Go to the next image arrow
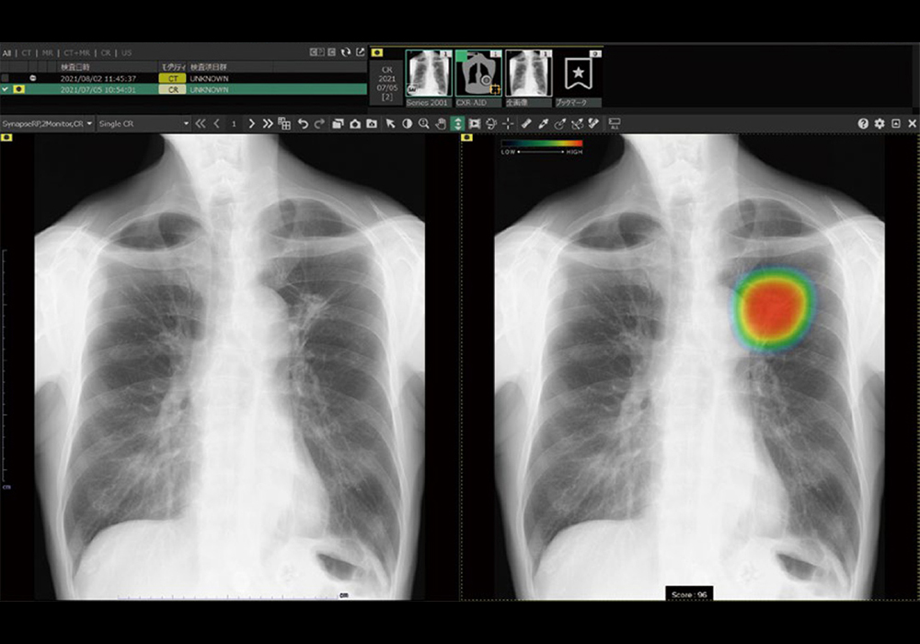The height and width of the screenshot is (644, 920). 251,123
